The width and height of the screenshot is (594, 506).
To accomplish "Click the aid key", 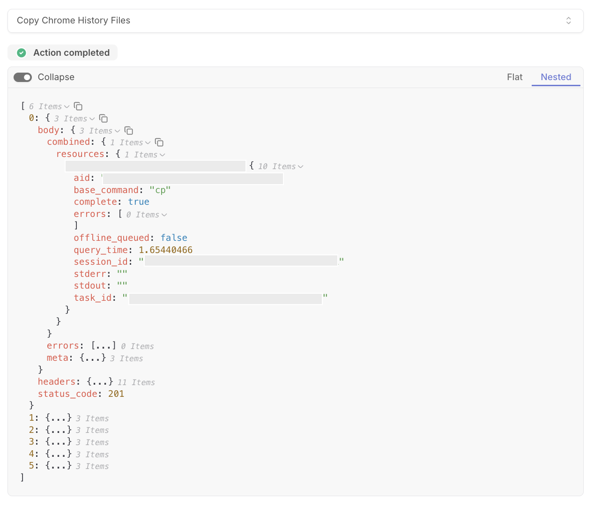I will pos(82,178).
